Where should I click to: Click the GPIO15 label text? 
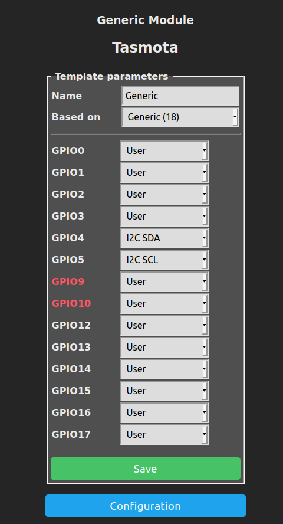pyautogui.click(x=71, y=391)
